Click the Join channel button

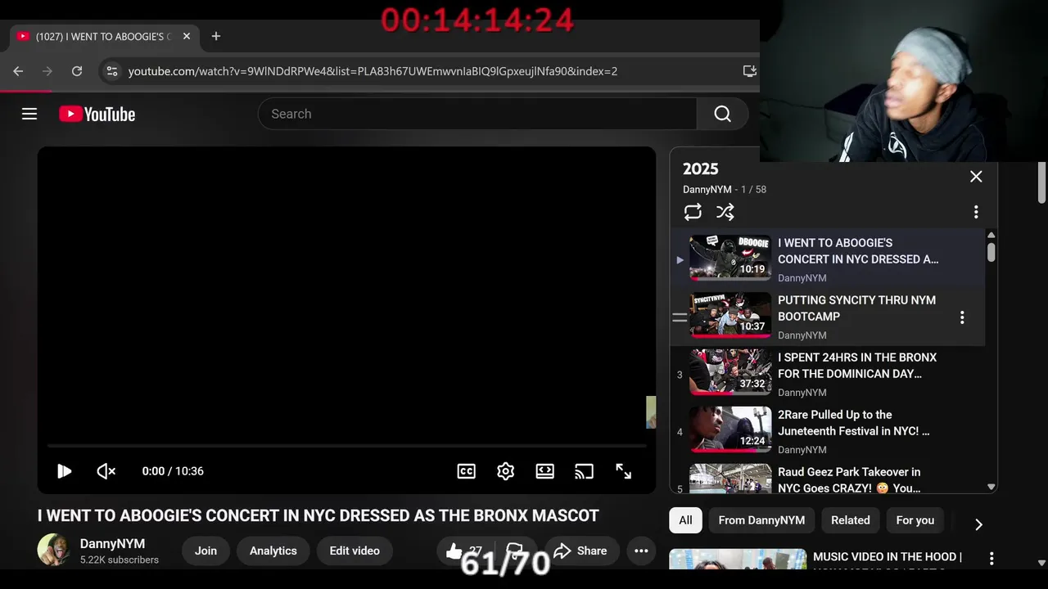206,551
